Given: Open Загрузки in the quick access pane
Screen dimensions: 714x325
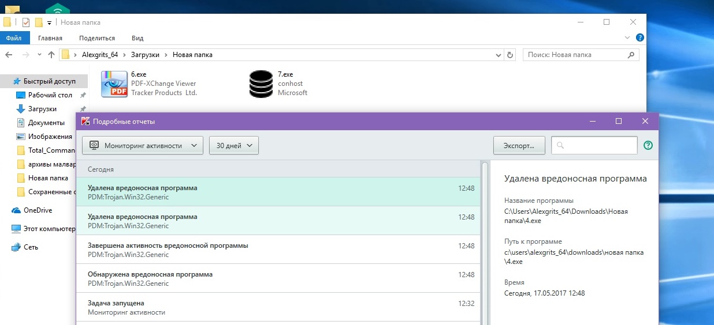Looking at the screenshot, I should coord(42,109).
